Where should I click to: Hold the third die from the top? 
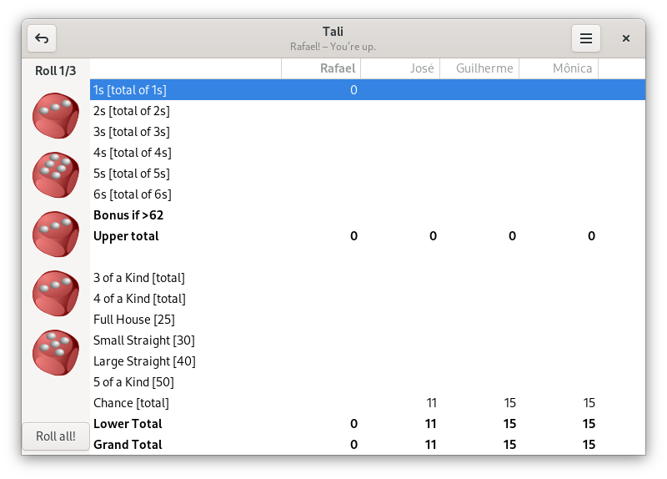(55, 234)
